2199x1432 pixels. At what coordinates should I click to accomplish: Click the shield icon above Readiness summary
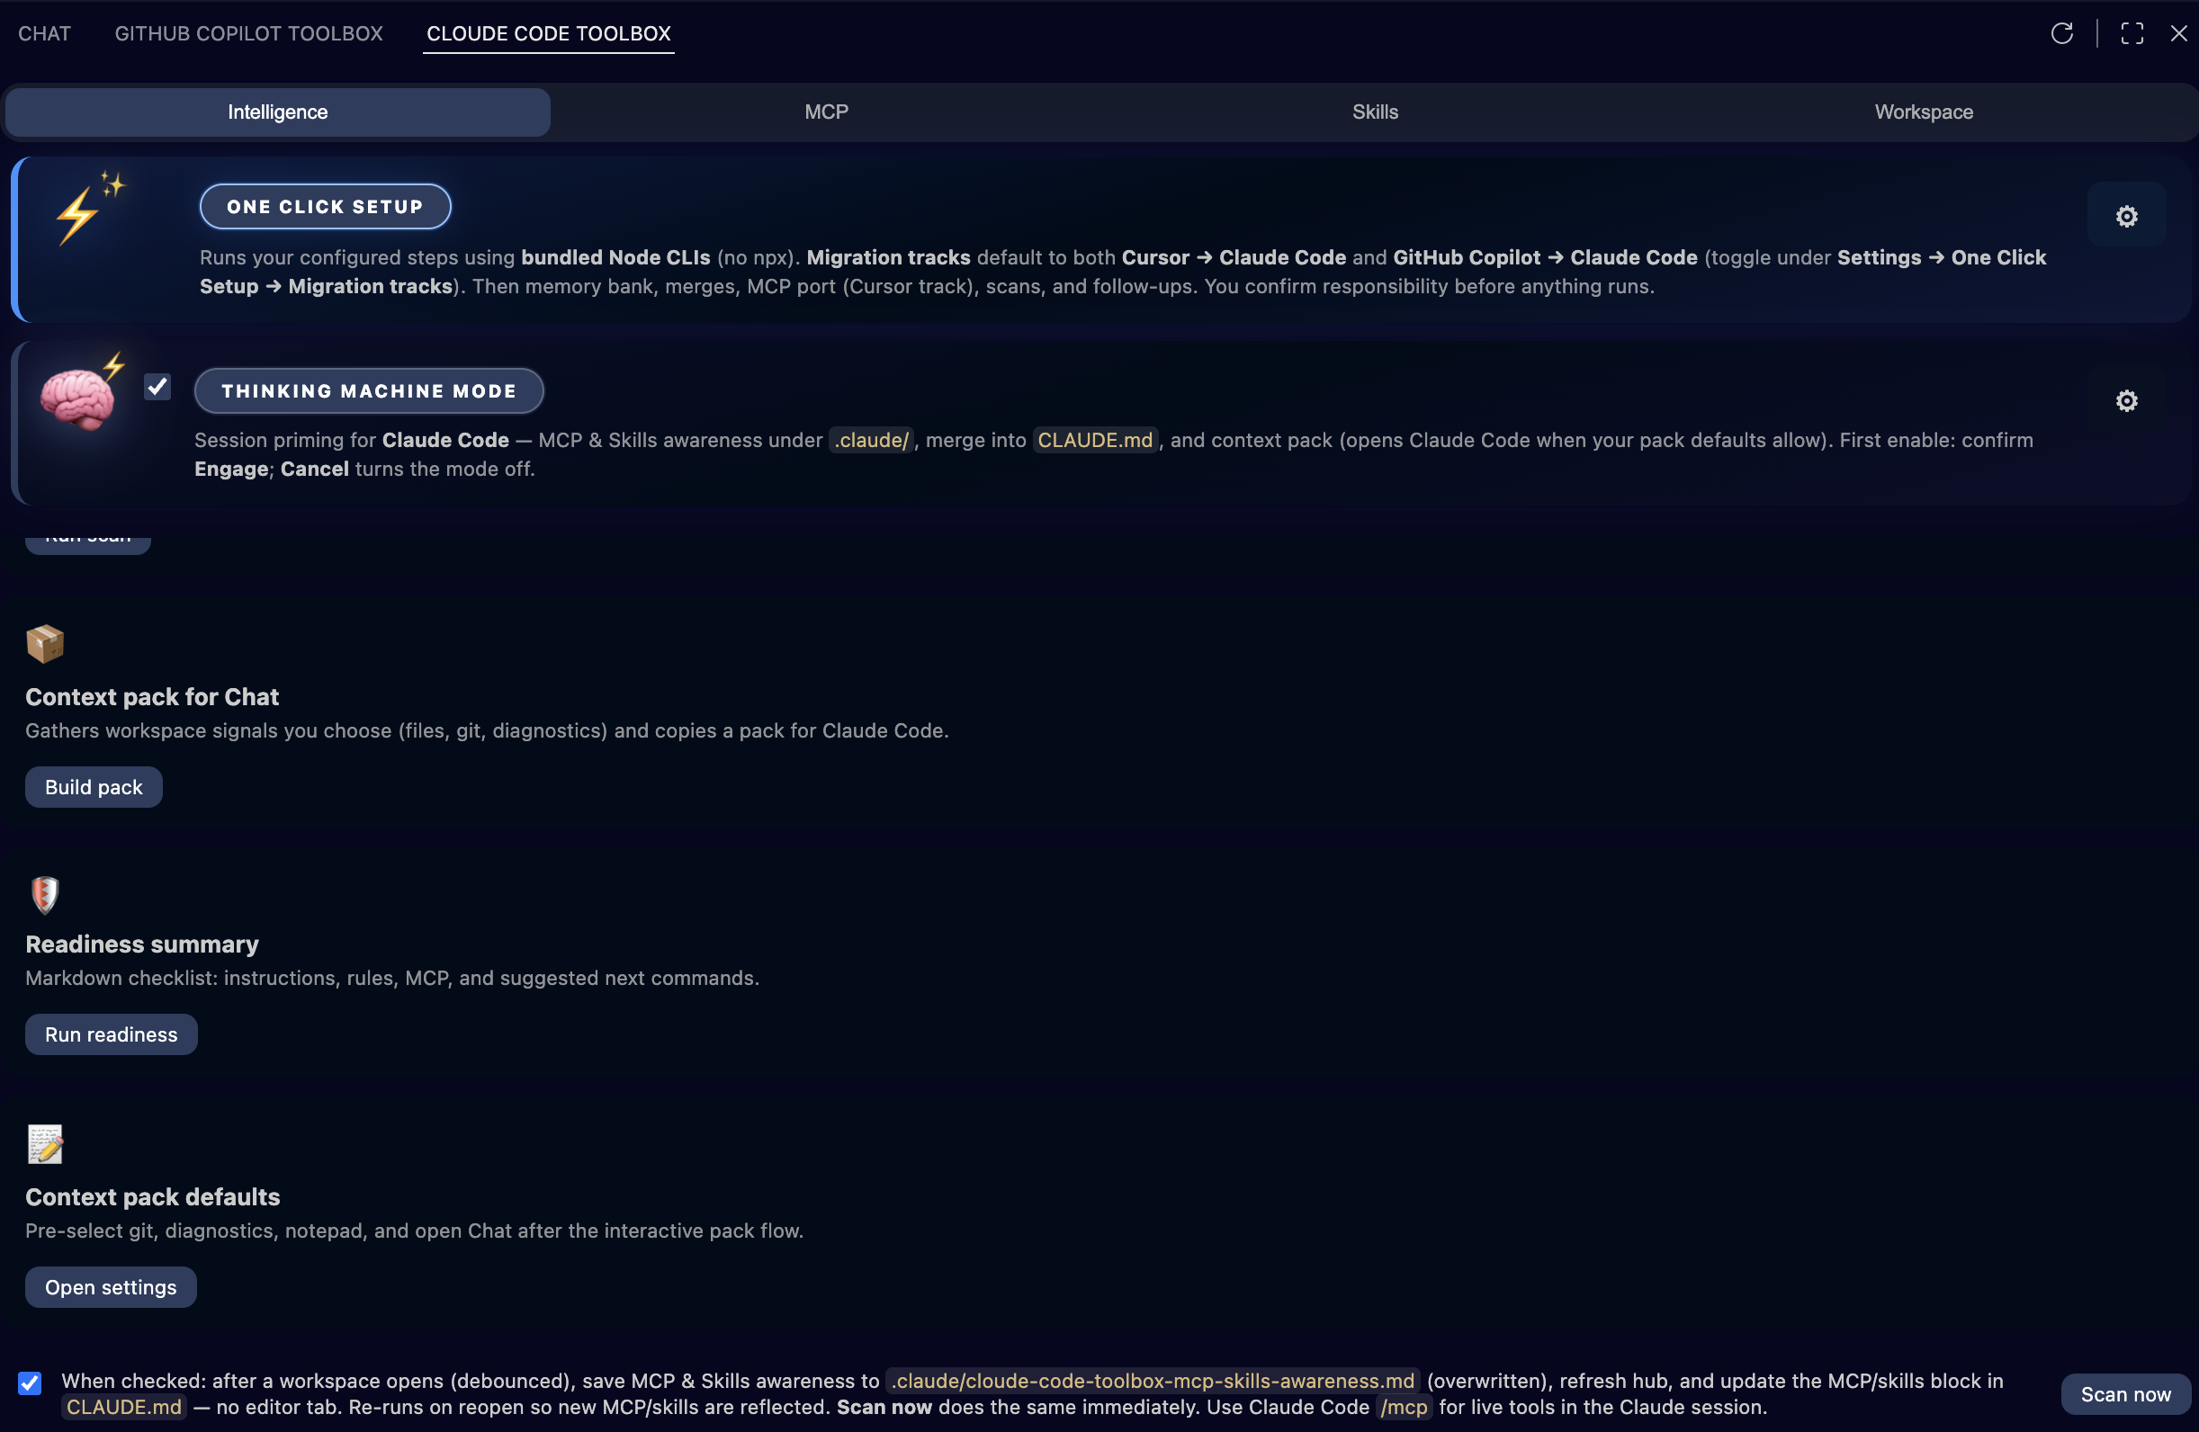coord(43,894)
